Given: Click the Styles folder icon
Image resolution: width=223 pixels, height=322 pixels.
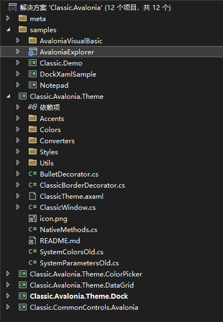Looking at the screenshot, I should pos(33,152).
